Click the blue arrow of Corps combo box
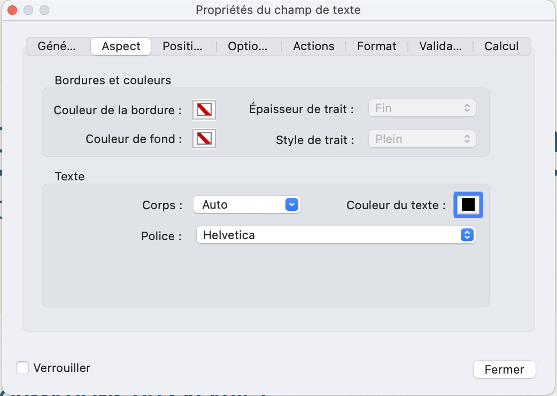Screen dimensions: 557x396 pyautogui.click(x=292, y=204)
